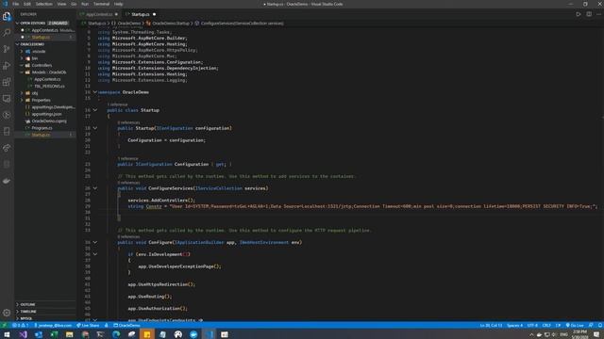This screenshot has width=604, height=339.
Task: Open the Selection menu
Action: click(44, 4)
